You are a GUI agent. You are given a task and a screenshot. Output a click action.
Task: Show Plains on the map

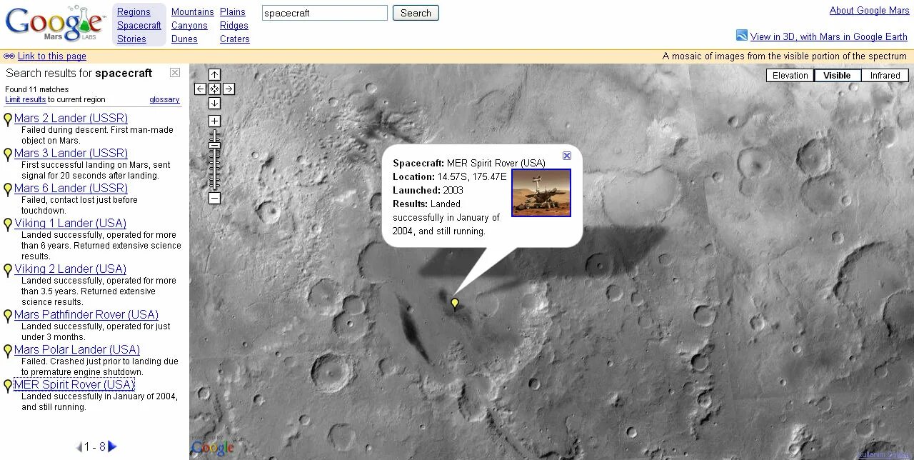pos(233,11)
